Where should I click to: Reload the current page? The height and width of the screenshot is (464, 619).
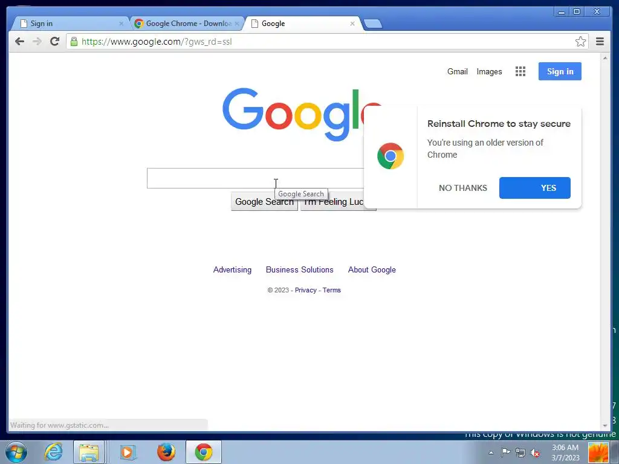tap(54, 41)
